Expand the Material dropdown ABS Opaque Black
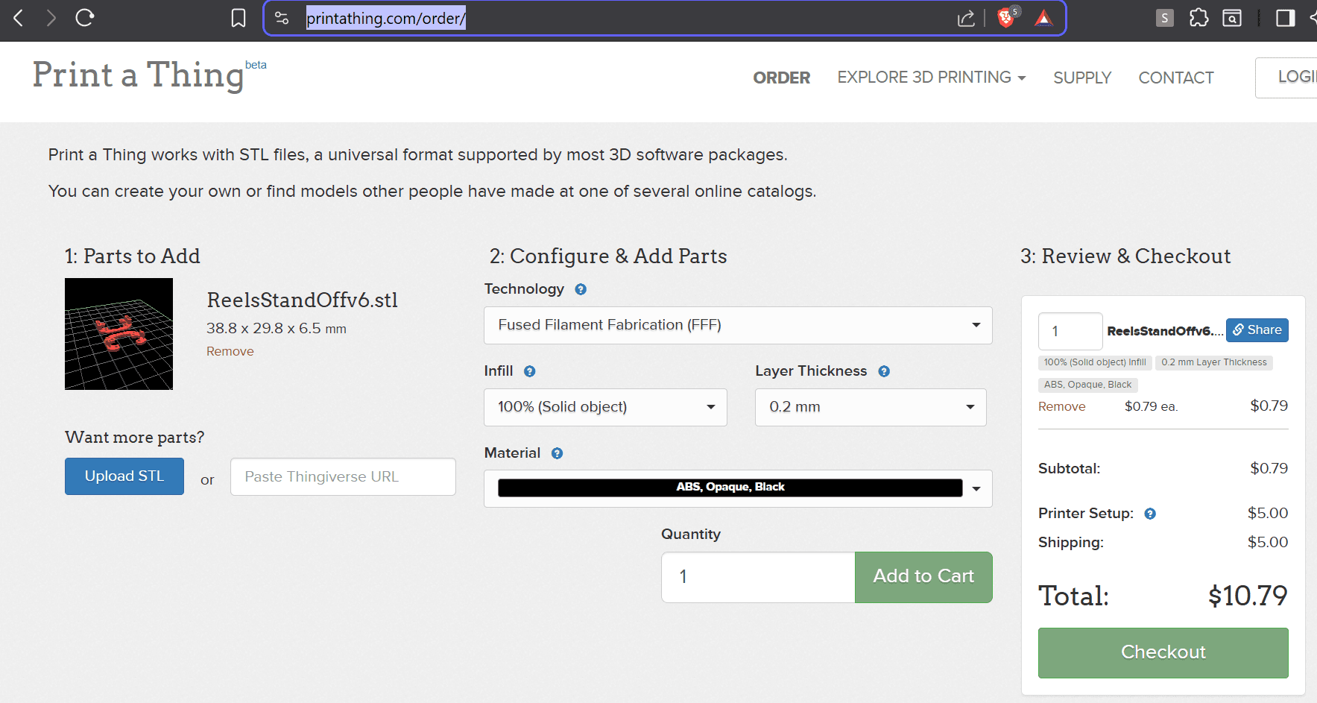Image resolution: width=1317 pixels, height=703 pixels. (x=738, y=488)
